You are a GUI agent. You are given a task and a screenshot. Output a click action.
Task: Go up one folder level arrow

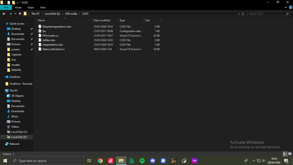coord(20,14)
